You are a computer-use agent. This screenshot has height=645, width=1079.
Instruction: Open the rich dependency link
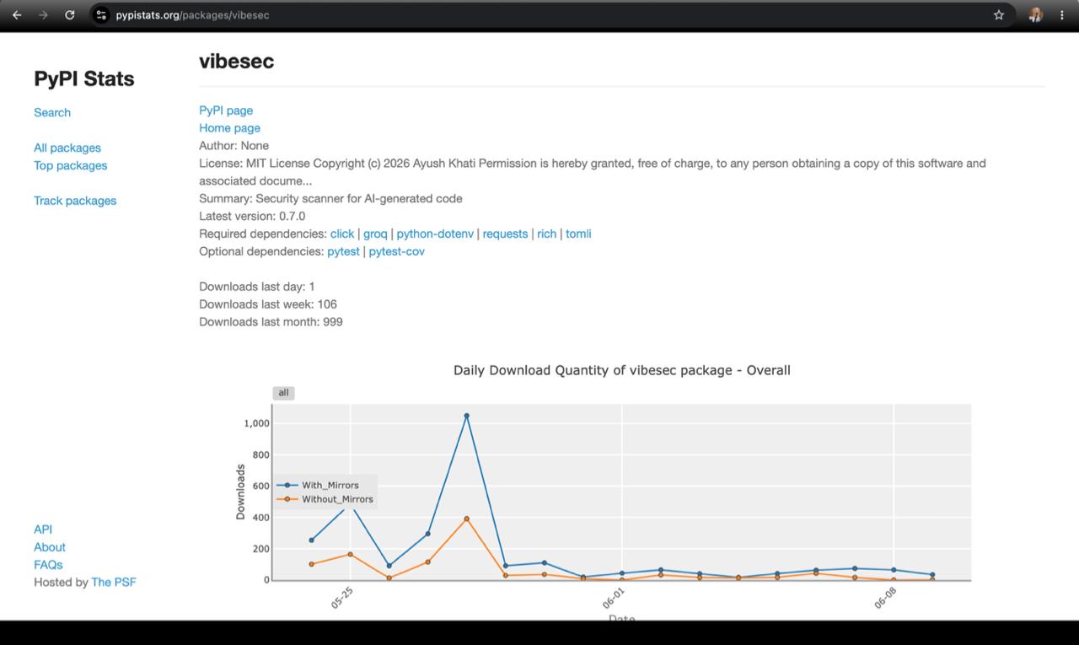pyautogui.click(x=547, y=234)
